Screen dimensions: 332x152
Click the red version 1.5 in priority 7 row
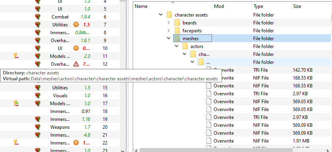coord(86,25)
